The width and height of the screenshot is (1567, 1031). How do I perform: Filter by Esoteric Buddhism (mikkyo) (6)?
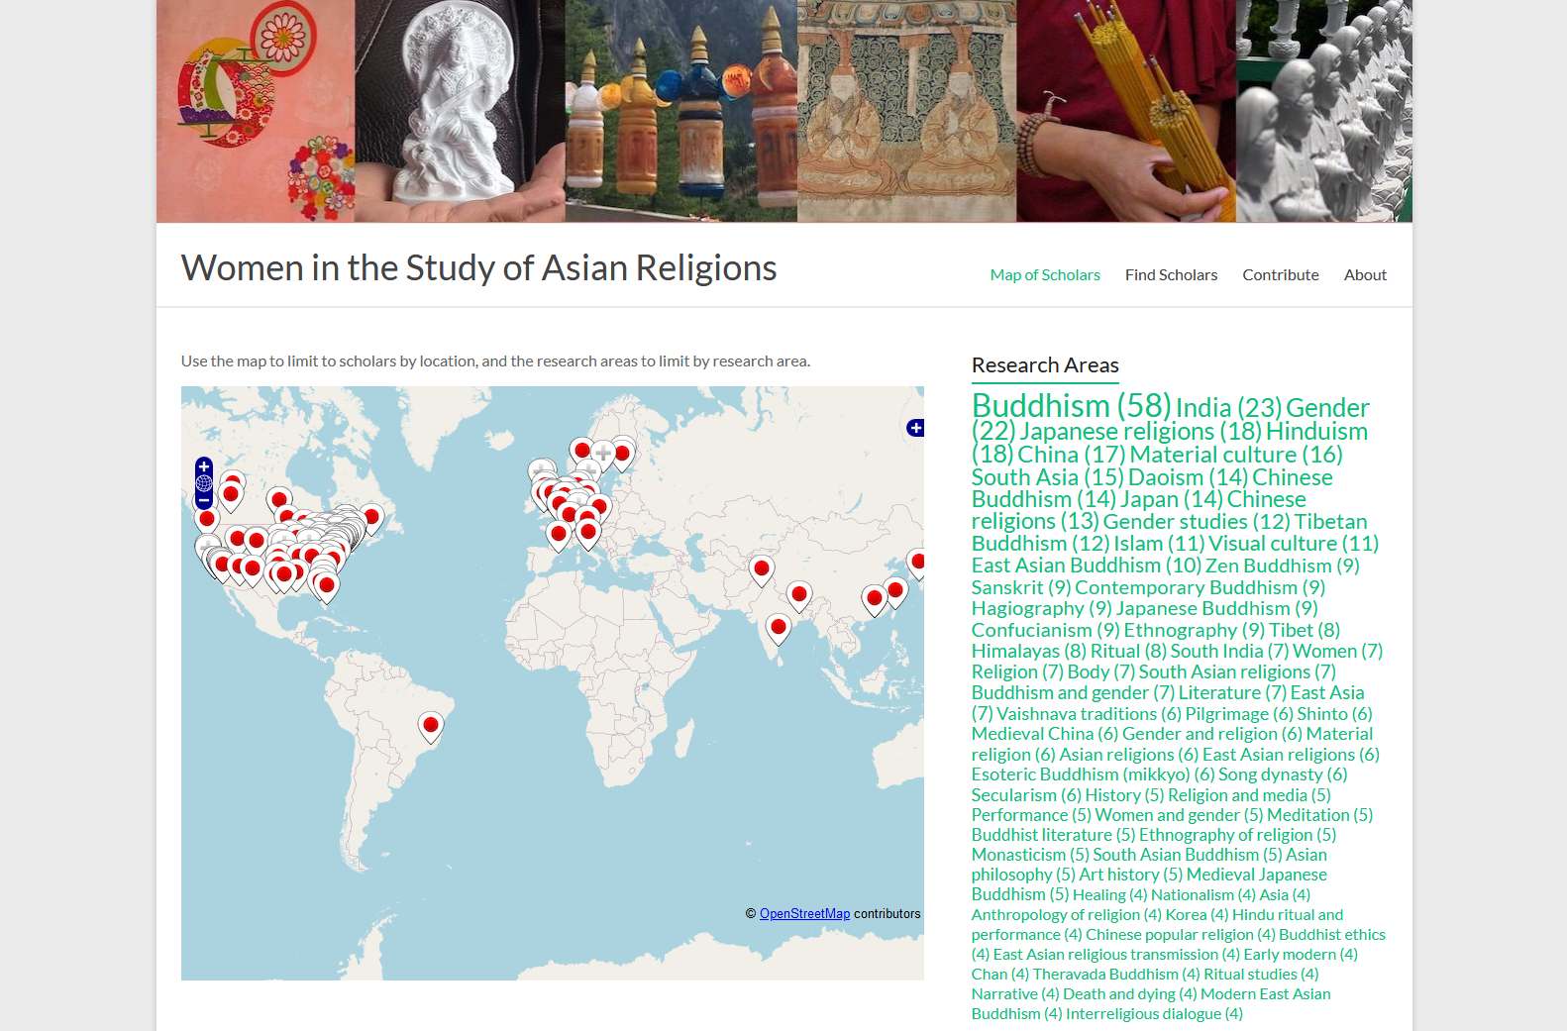(x=1093, y=774)
